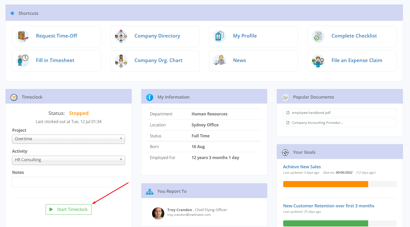The image size is (410, 227).
Task: Open New Customer Retention over first 3 months goal
Action: click(x=329, y=206)
